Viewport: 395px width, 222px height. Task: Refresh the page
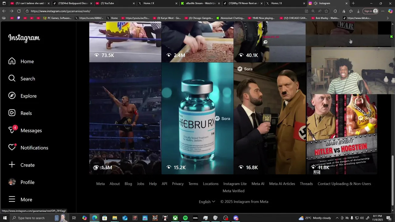click(19, 11)
